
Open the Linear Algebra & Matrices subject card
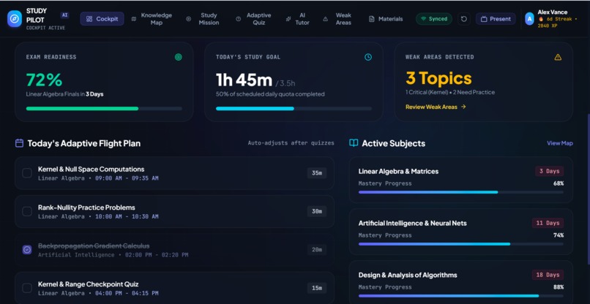coord(461,180)
